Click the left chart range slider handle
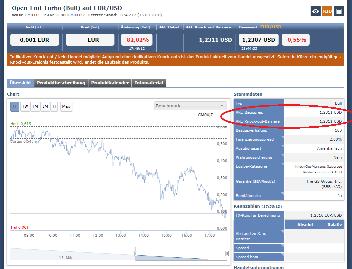 pyautogui.click(x=135, y=254)
